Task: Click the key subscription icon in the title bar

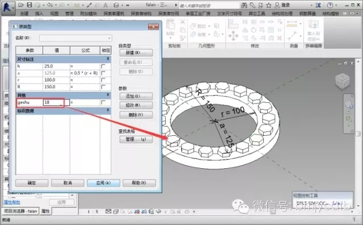Action: click(x=252, y=5)
